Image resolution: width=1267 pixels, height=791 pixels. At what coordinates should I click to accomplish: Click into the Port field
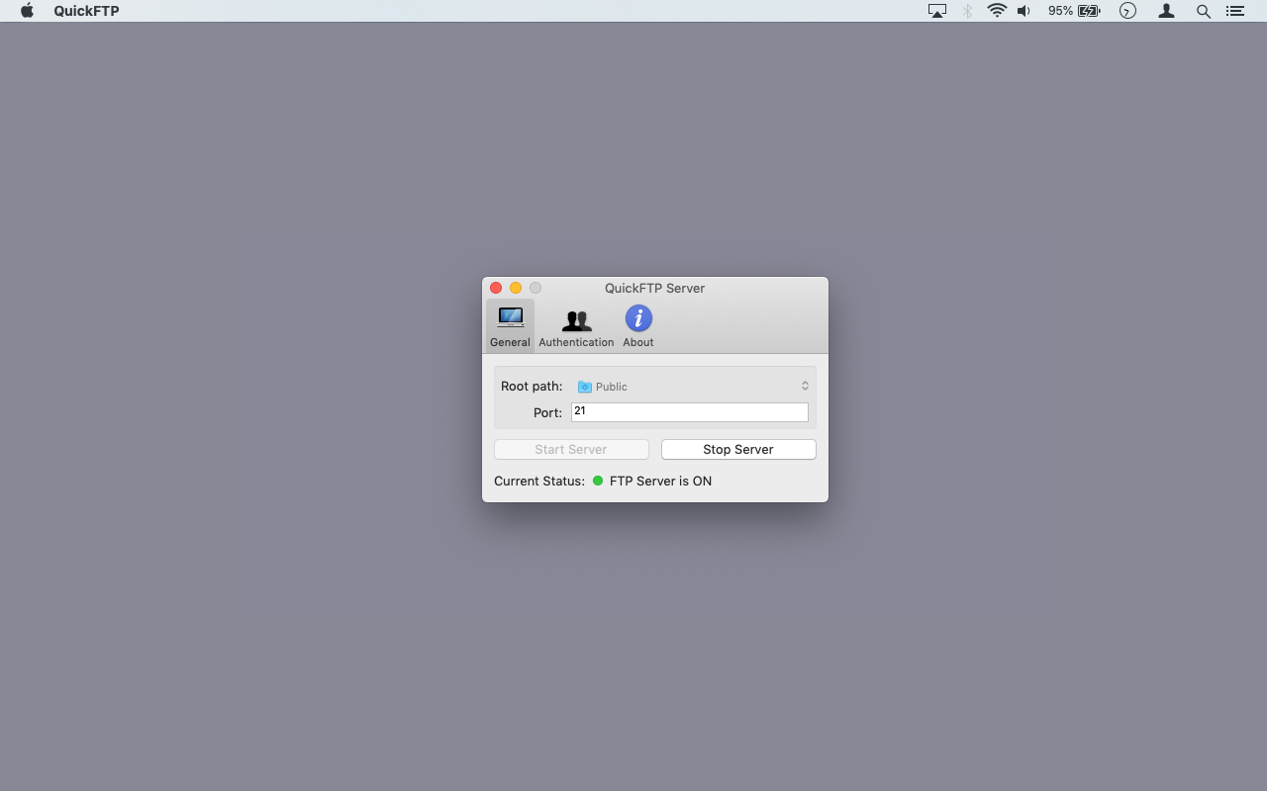tap(690, 412)
